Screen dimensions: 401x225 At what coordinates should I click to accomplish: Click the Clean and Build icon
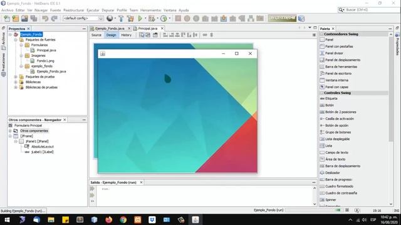pyautogui.click(x=130, y=18)
